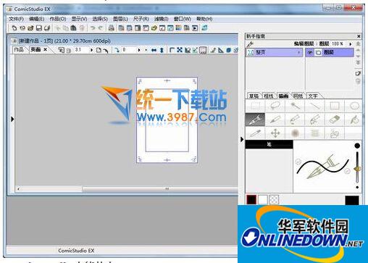The width and height of the screenshot is (368, 263).
Task: Select the soft round Airbrush tool
Action: point(295,133)
